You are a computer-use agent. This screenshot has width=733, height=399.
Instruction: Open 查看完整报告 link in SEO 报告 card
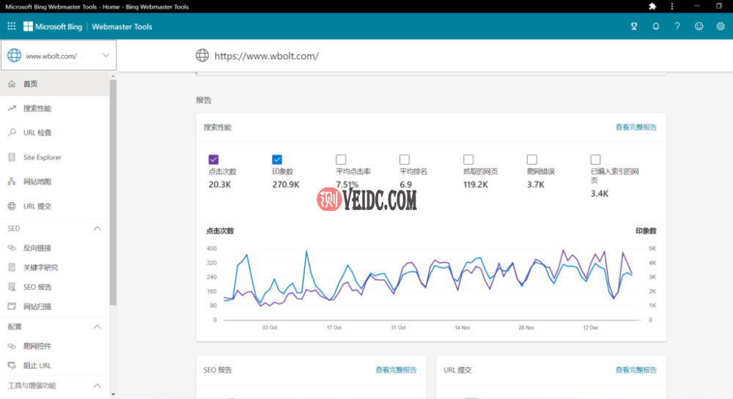pos(396,370)
